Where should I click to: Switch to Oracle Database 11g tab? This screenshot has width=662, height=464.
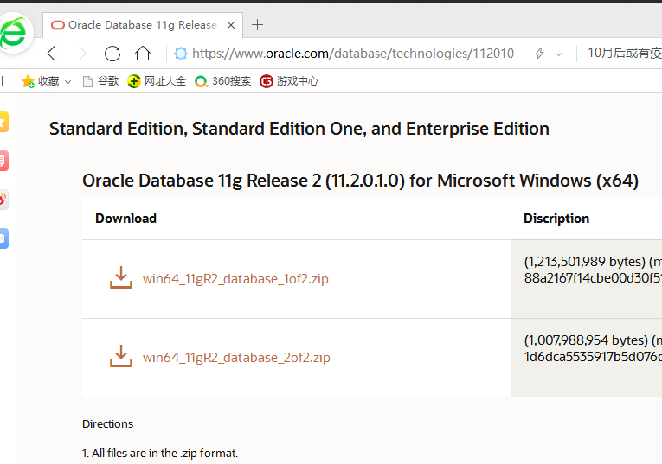pos(141,25)
